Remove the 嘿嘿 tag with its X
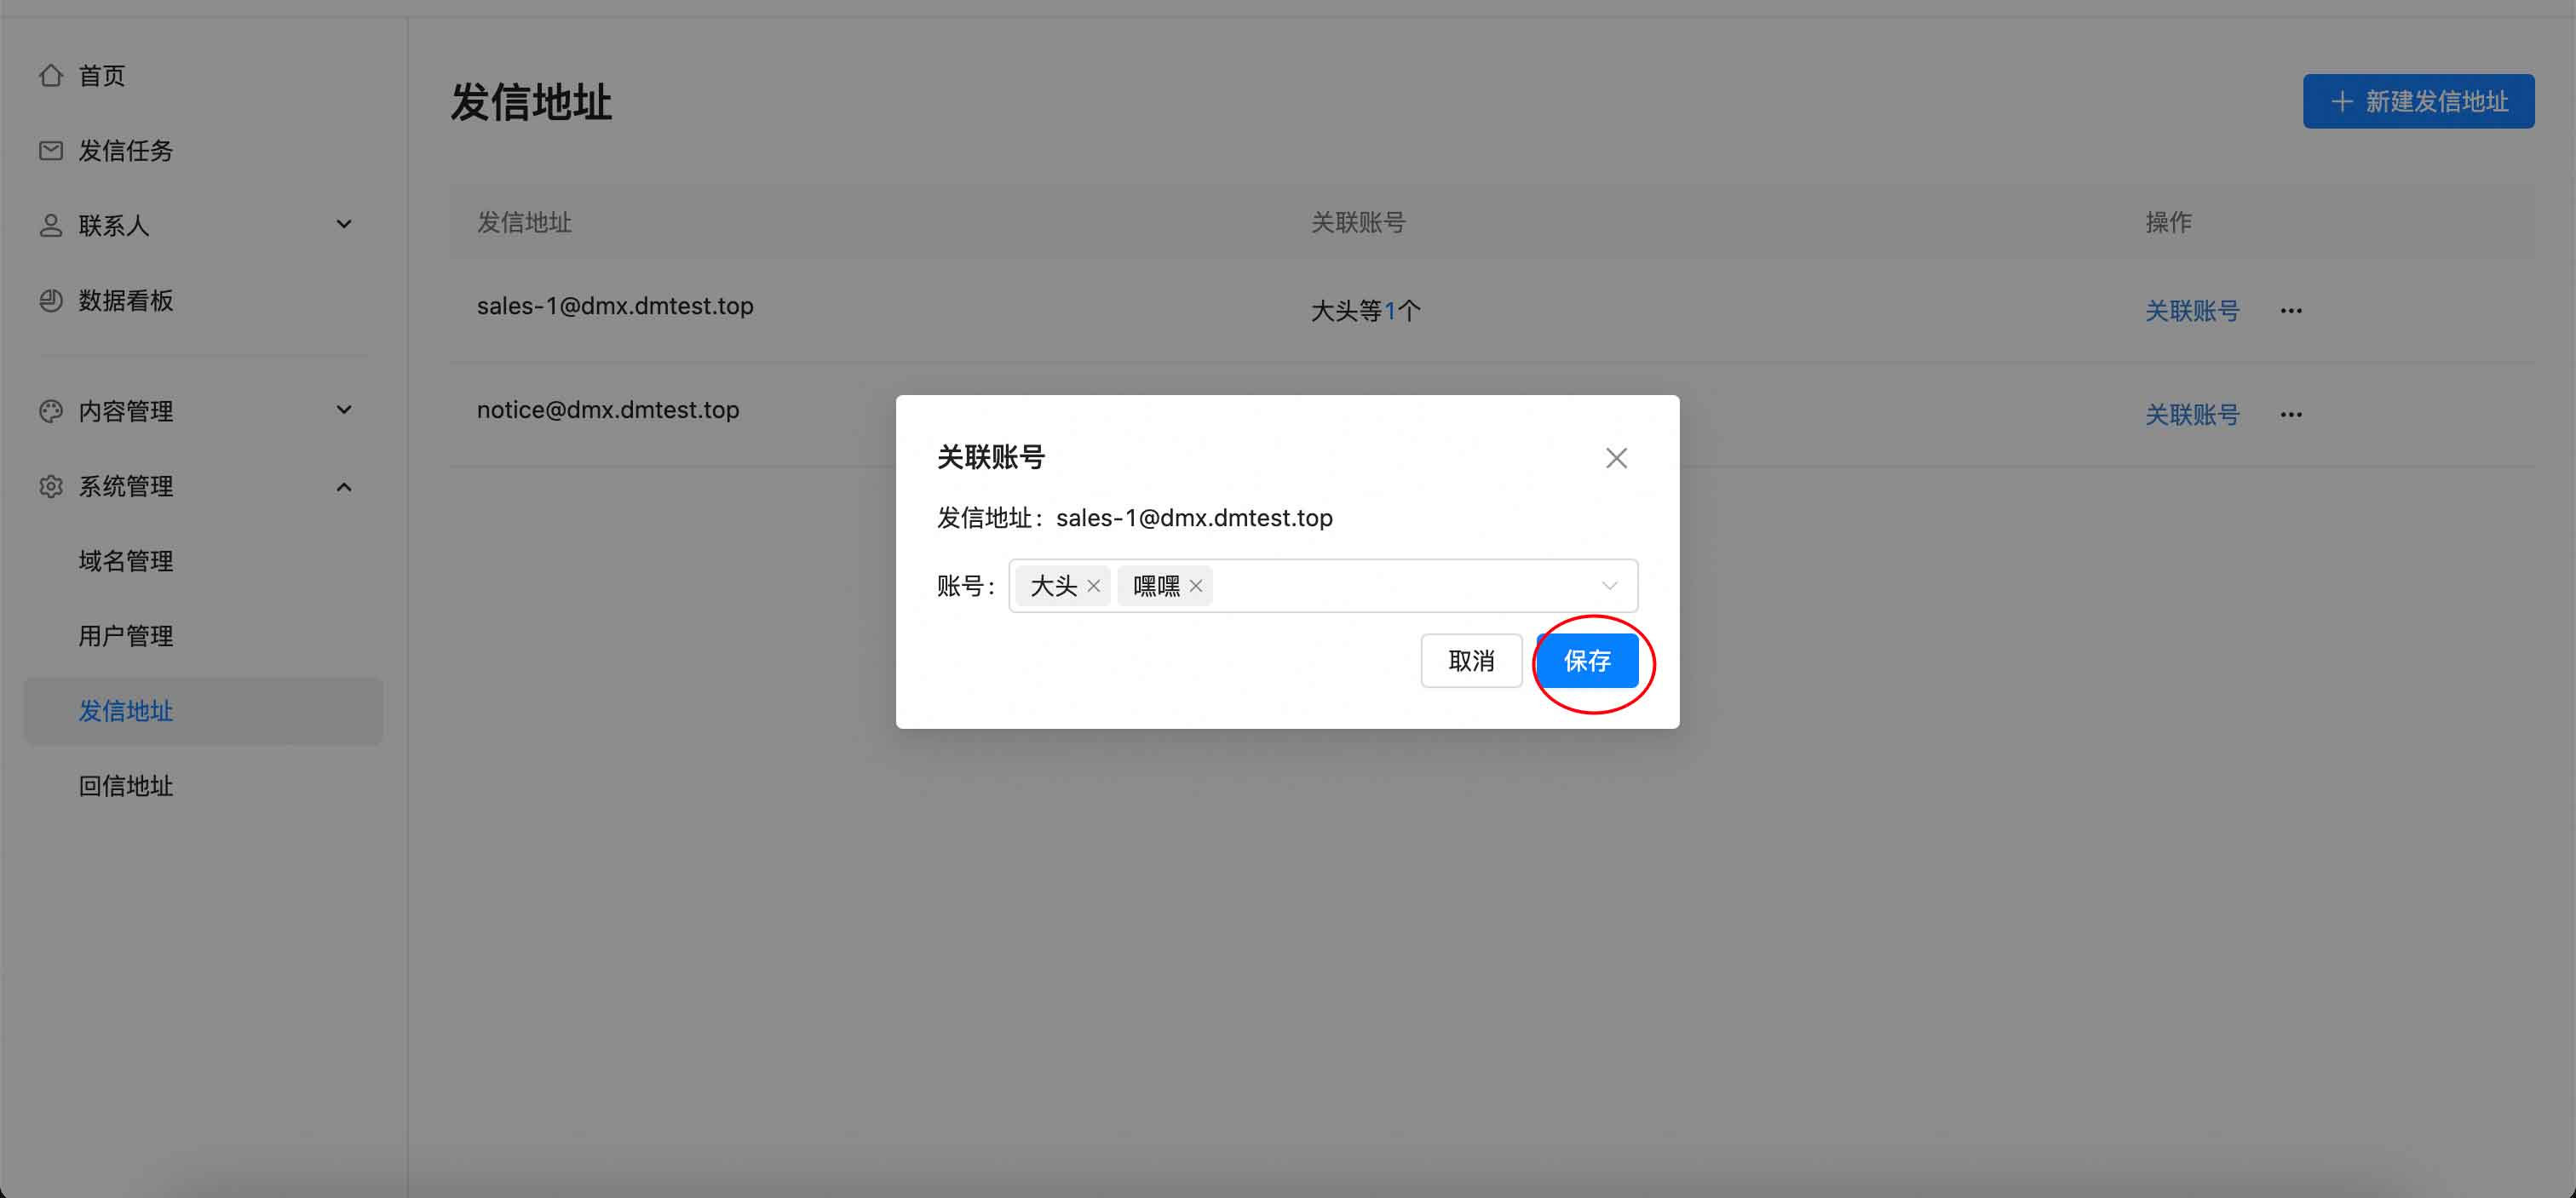Screen dimensions: 2576x1198 point(1195,587)
